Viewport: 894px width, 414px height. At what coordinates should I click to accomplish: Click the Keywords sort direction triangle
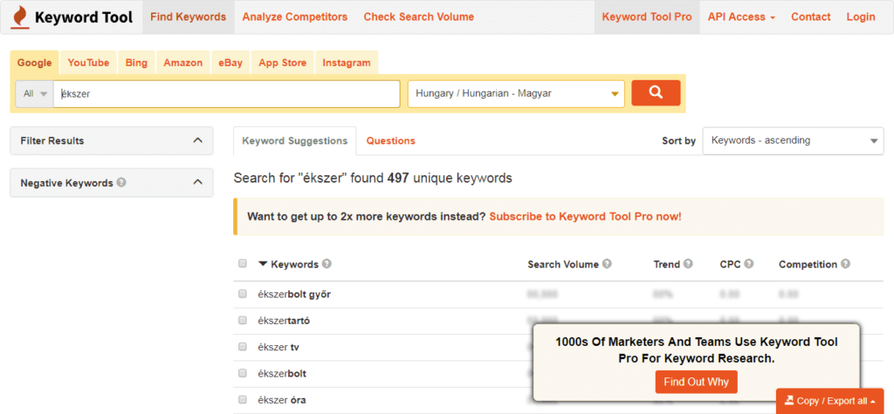pyautogui.click(x=263, y=264)
